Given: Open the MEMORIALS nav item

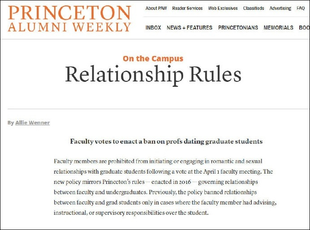Looking at the screenshot, I should pyautogui.click(x=278, y=28).
